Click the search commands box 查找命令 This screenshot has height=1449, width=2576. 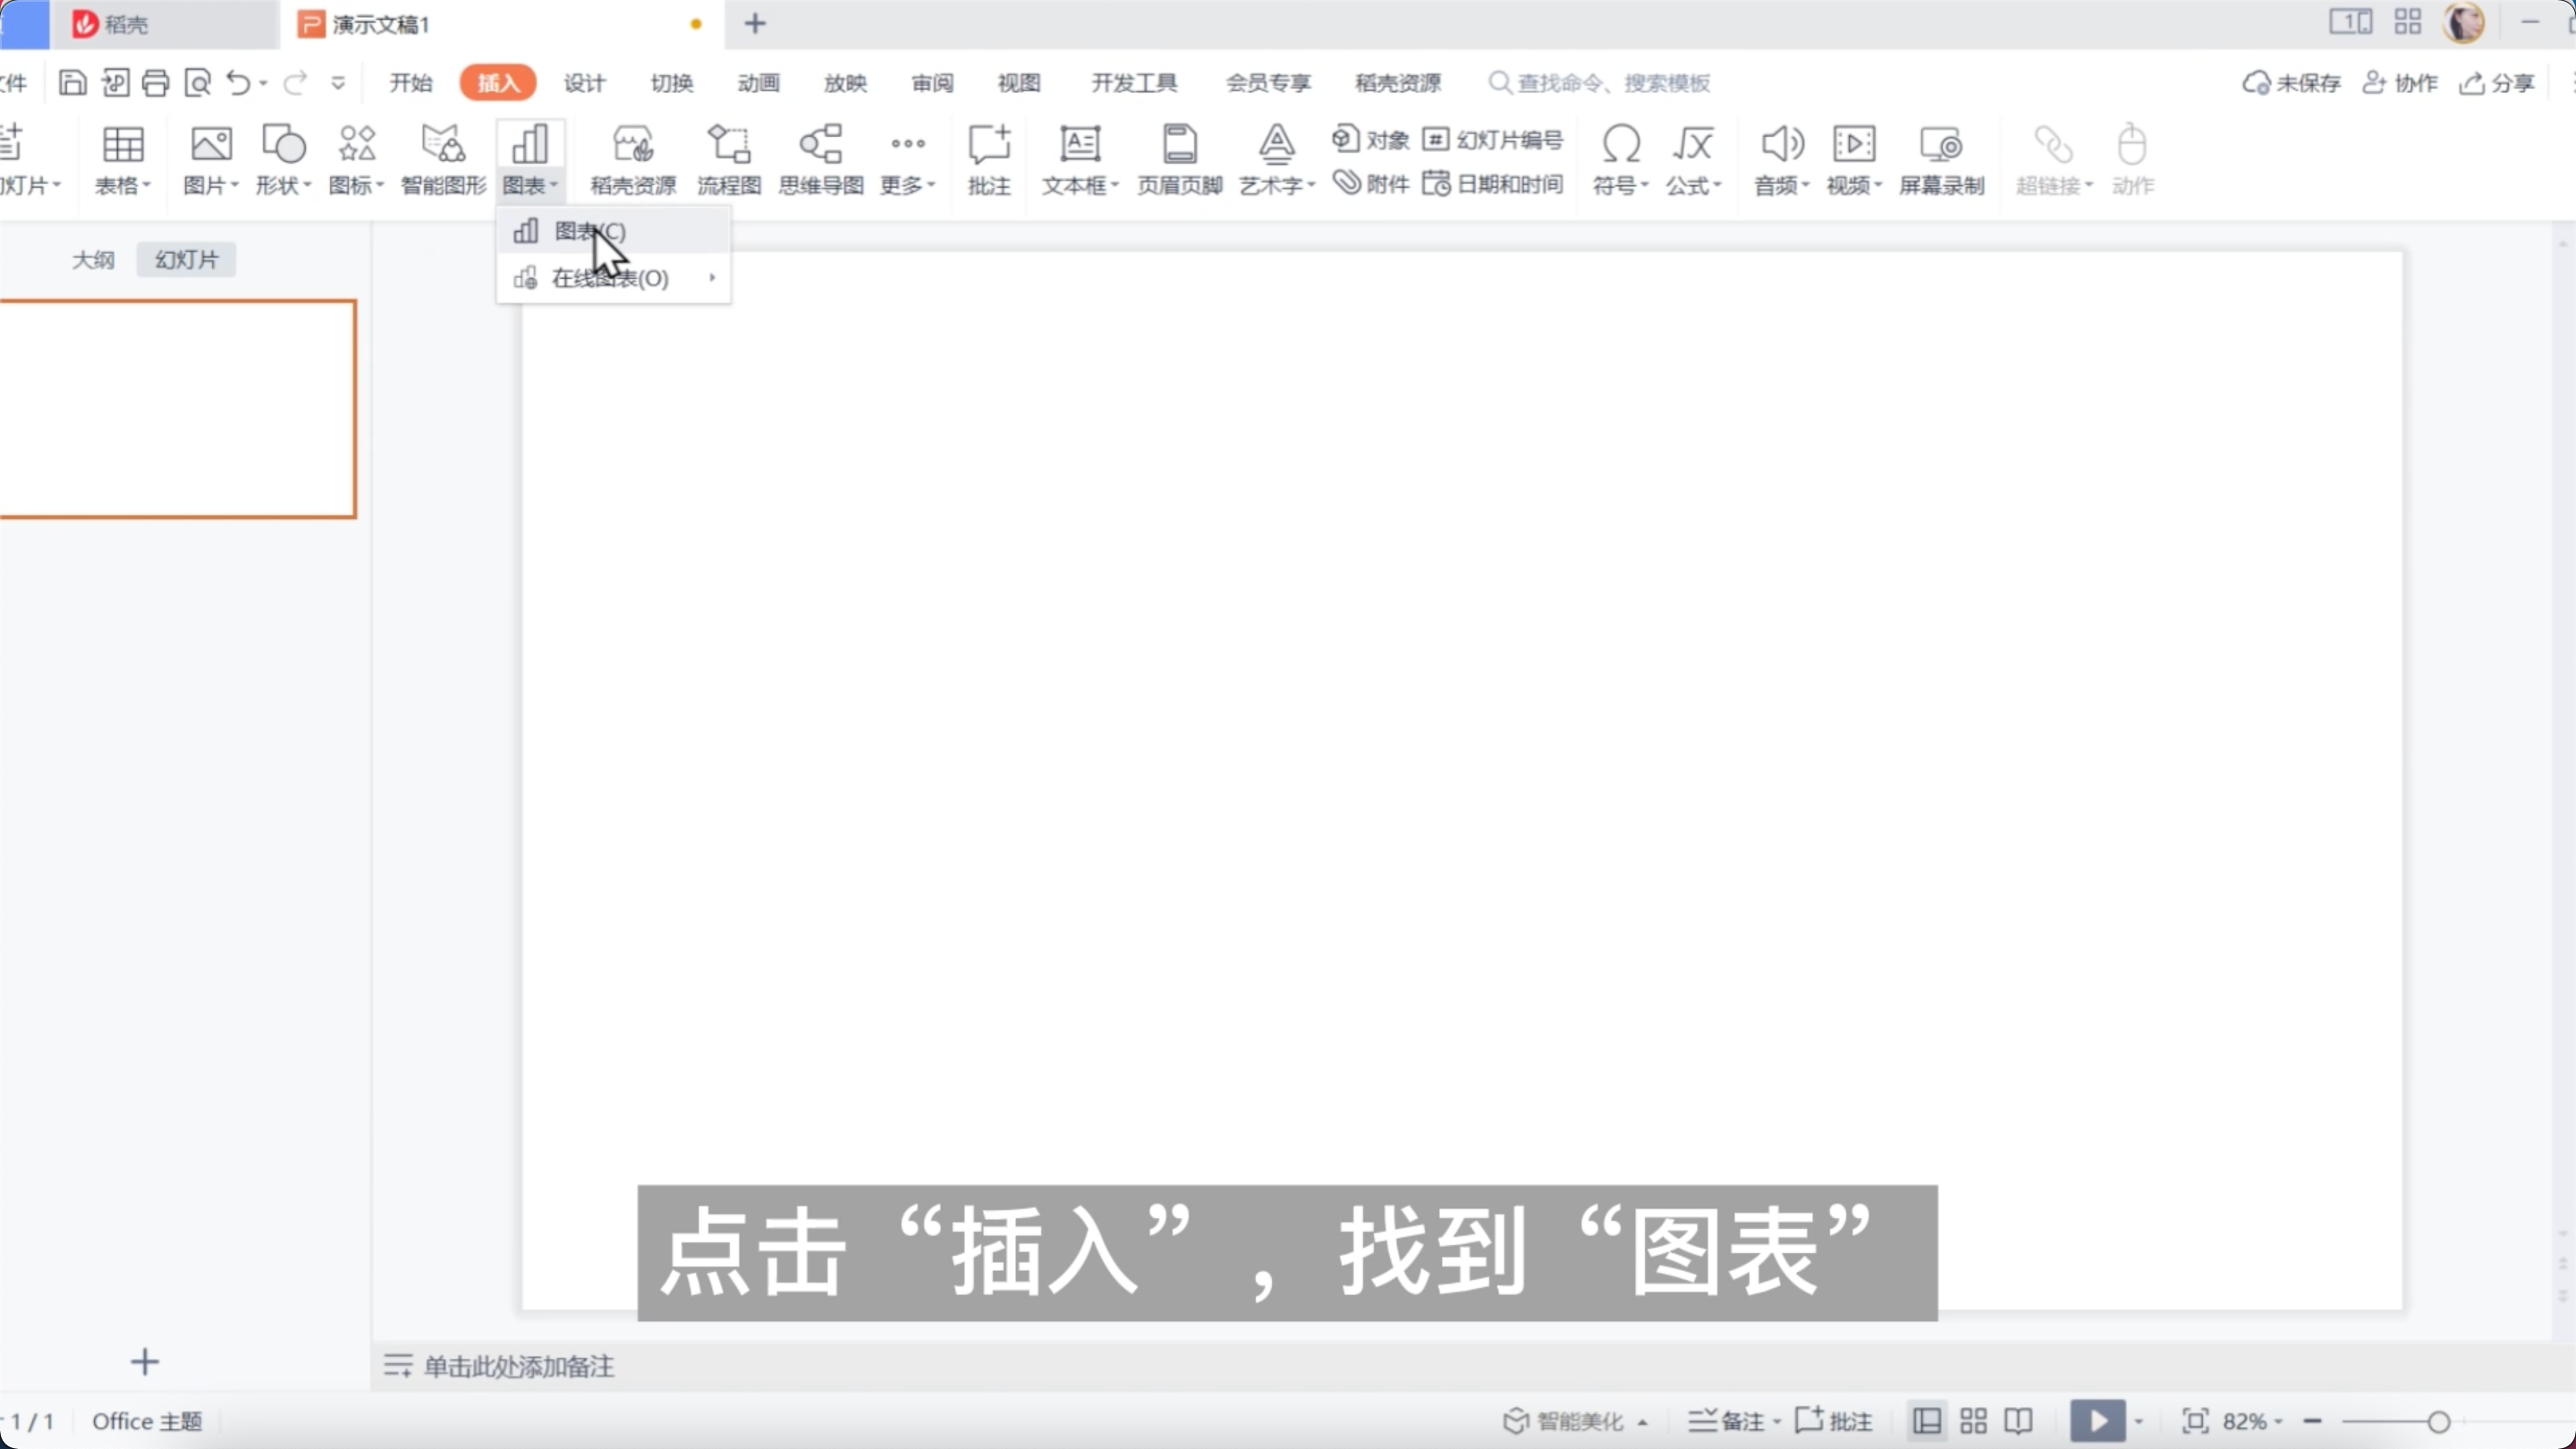coord(1599,83)
